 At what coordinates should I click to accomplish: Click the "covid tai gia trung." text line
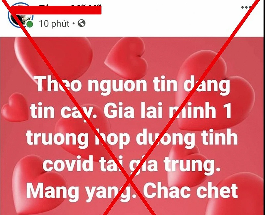pyautogui.click(x=132, y=164)
